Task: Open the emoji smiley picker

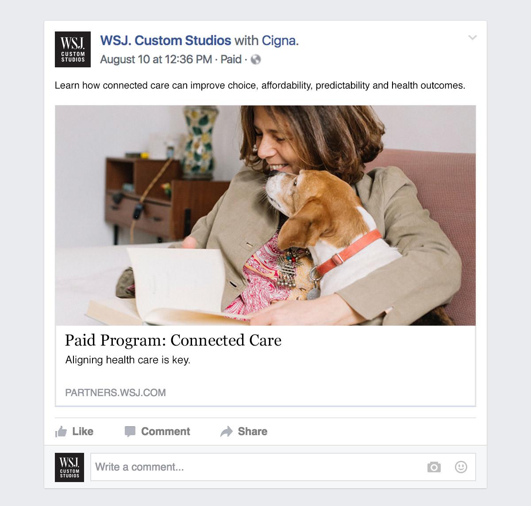Action: point(461,467)
